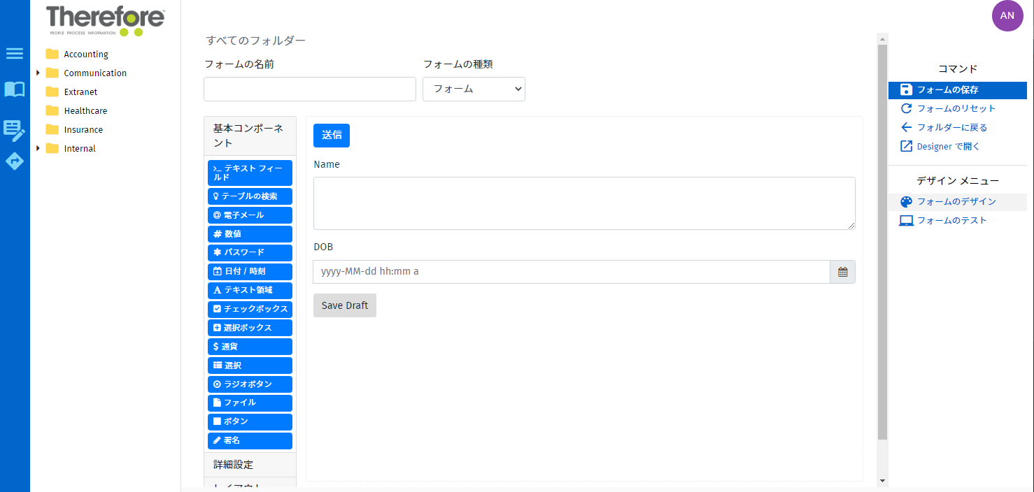Click the Therefore logo
1034x492 pixels.
106,20
